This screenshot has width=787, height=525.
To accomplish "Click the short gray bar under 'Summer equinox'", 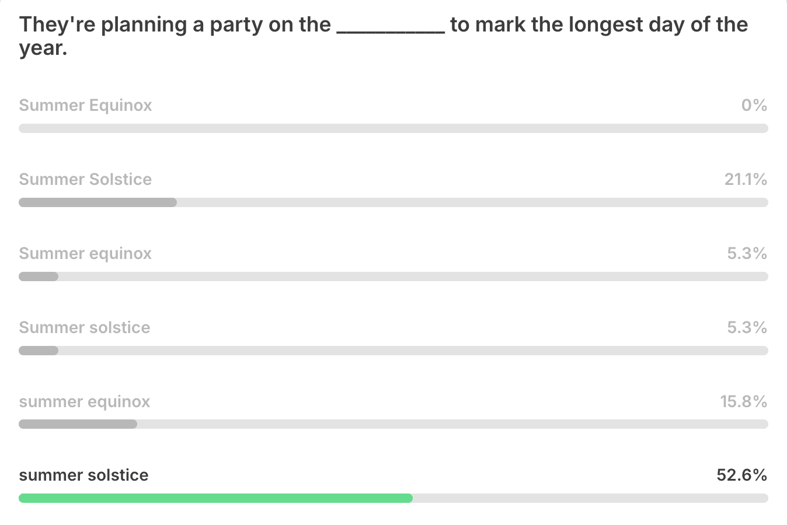I will tap(39, 276).
